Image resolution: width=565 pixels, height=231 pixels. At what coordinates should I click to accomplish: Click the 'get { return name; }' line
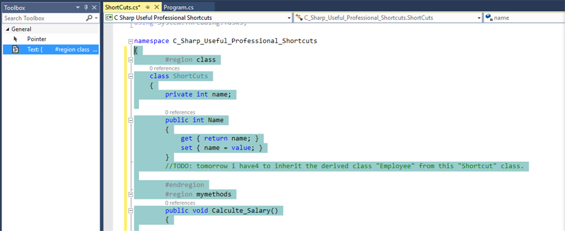pos(220,138)
